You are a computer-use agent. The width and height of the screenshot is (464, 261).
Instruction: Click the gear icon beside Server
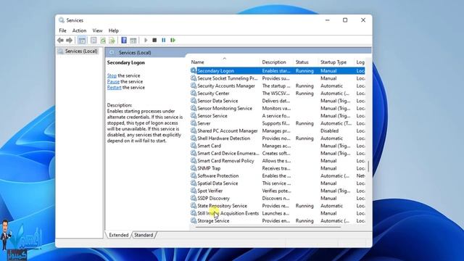(194, 123)
